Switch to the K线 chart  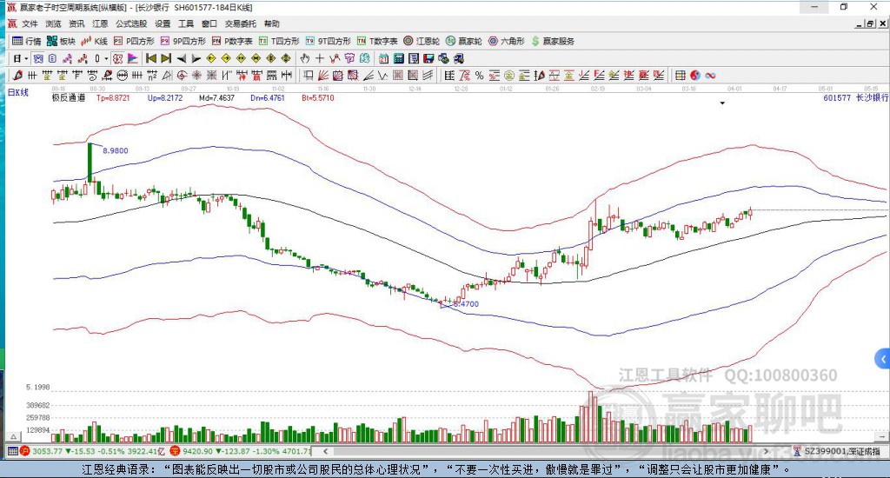pyautogui.click(x=94, y=41)
